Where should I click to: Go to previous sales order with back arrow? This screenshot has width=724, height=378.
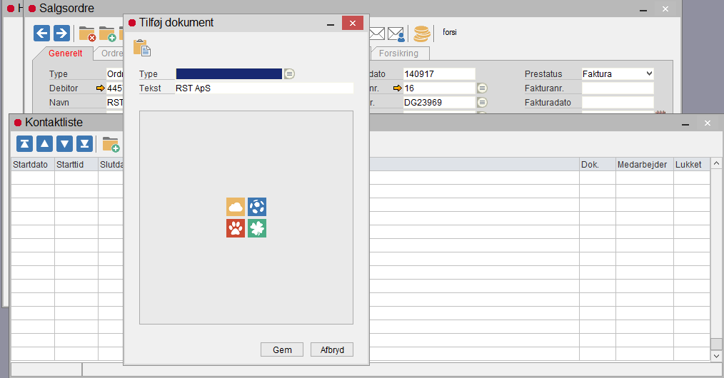coord(42,33)
